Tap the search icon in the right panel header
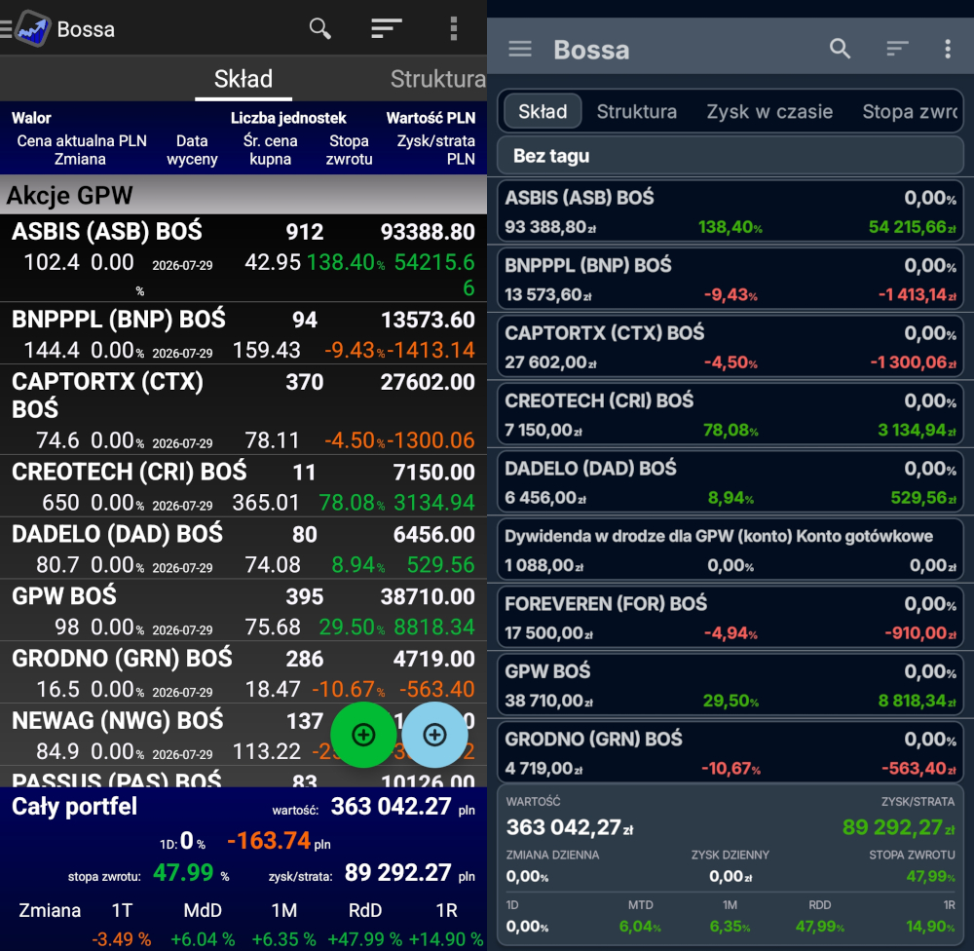Viewport: 974px width, 951px height. click(x=840, y=48)
